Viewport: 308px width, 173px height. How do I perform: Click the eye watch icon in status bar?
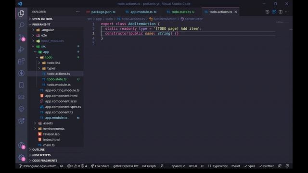[x=62, y=166]
